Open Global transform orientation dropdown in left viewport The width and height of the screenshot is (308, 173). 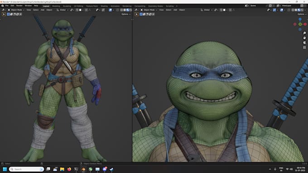tap(63, 10)
